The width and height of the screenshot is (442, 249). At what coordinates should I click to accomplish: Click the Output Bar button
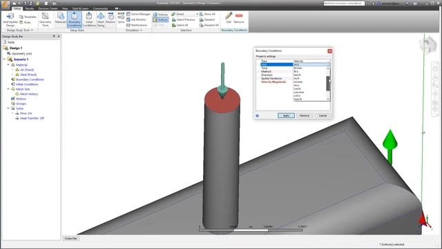(x=70, y=239)
